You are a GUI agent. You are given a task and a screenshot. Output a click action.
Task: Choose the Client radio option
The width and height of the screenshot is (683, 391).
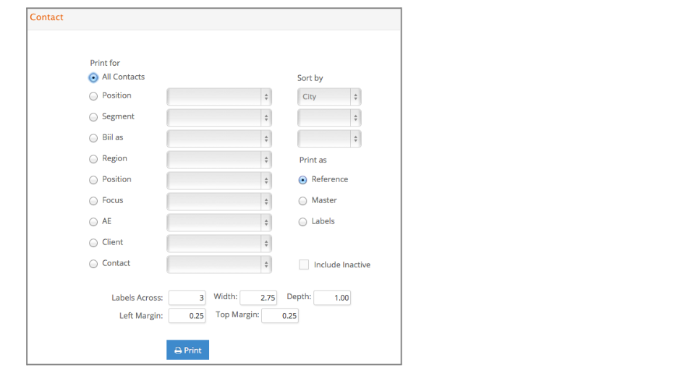[x=93, y=243]
